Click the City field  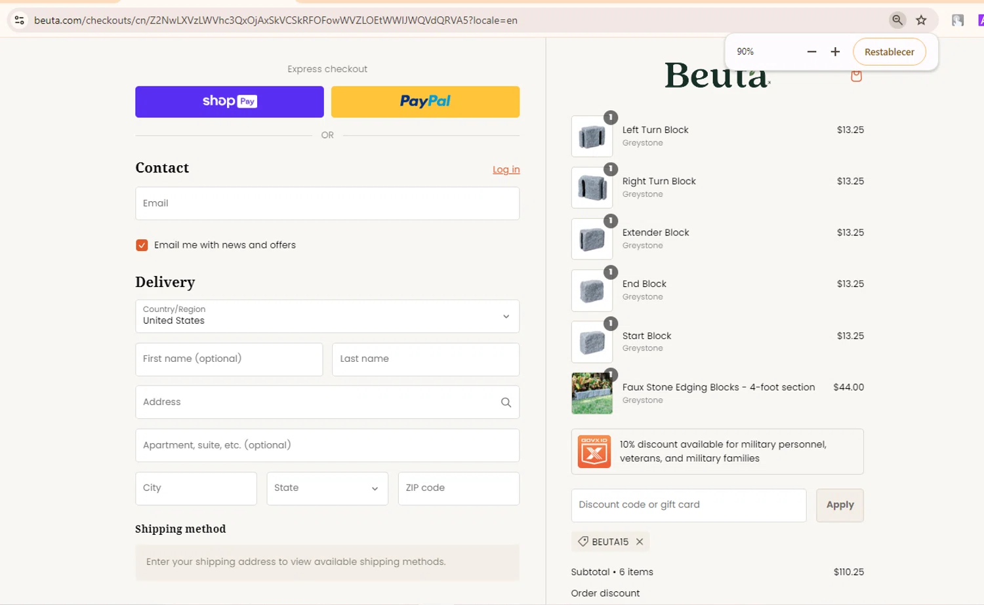pos(196,488)
